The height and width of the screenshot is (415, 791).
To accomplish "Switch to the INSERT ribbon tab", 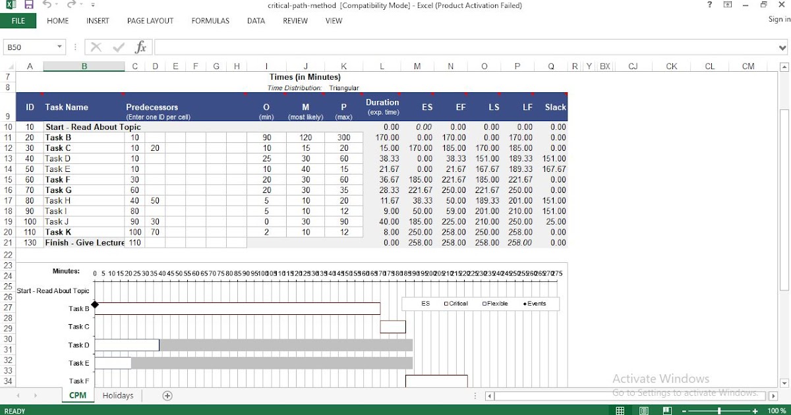I will [98, 21].
